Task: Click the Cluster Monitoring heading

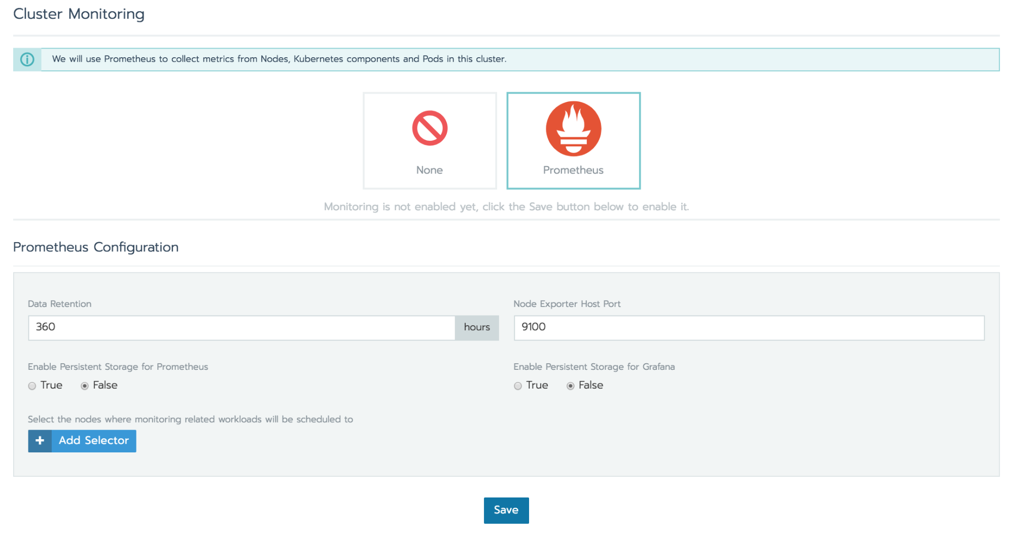Action: (79, 14)
